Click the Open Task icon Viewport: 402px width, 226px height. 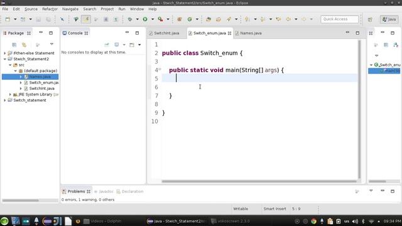(219, 19)
